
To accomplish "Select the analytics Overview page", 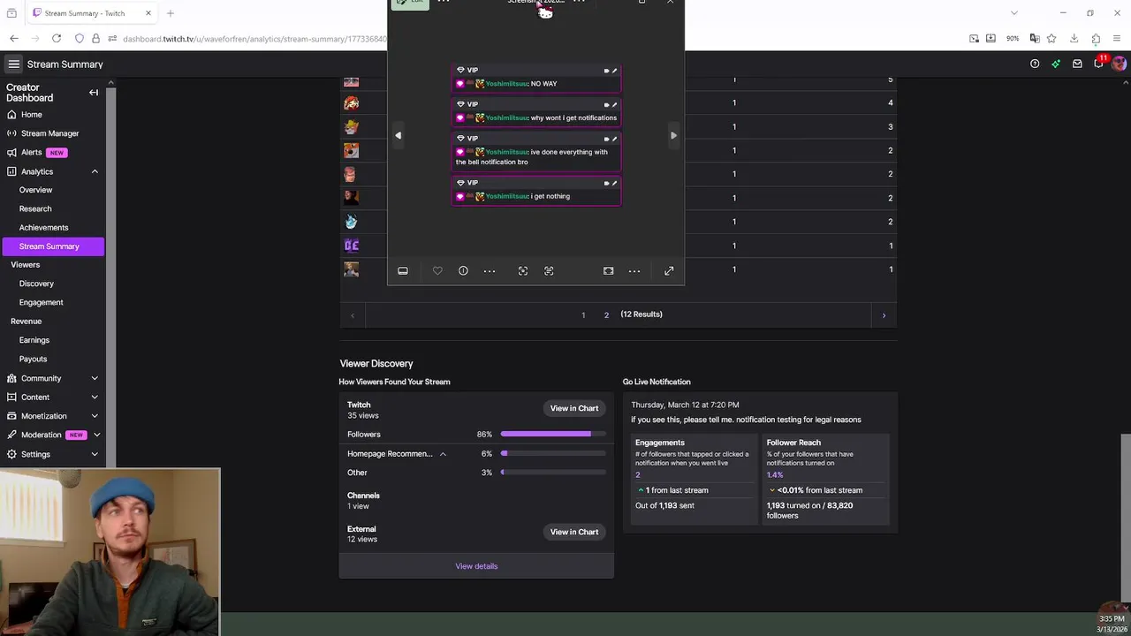I will (x=35, y=190).
